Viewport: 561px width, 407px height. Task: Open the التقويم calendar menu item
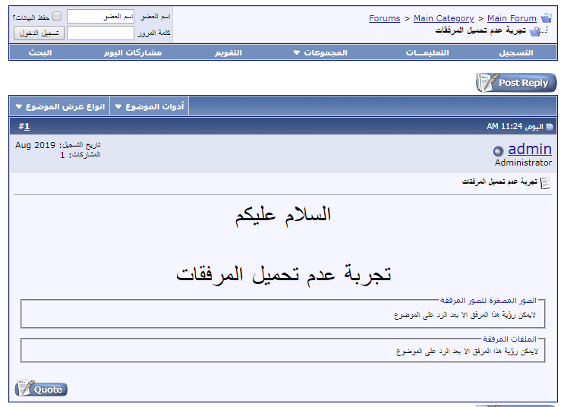(x=228, y=52)
